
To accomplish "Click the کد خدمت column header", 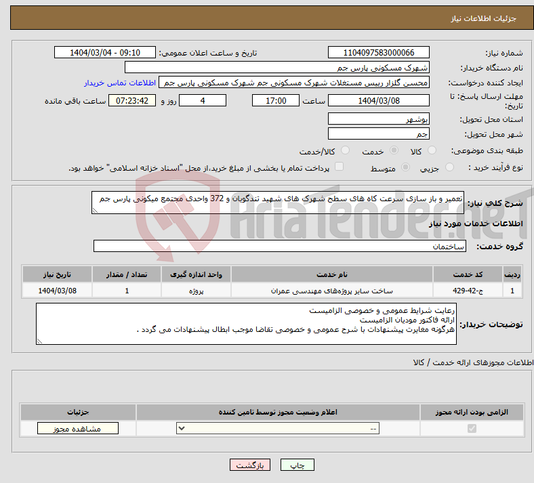I will tap(468, 274).
